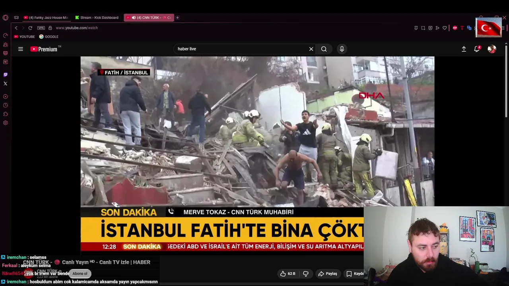
Task: Open Settings gear in the sidebar
Action: pyautogui.click(x=5, y=123)
